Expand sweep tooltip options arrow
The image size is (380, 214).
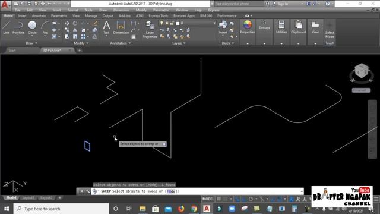click(x=164, y=144)
